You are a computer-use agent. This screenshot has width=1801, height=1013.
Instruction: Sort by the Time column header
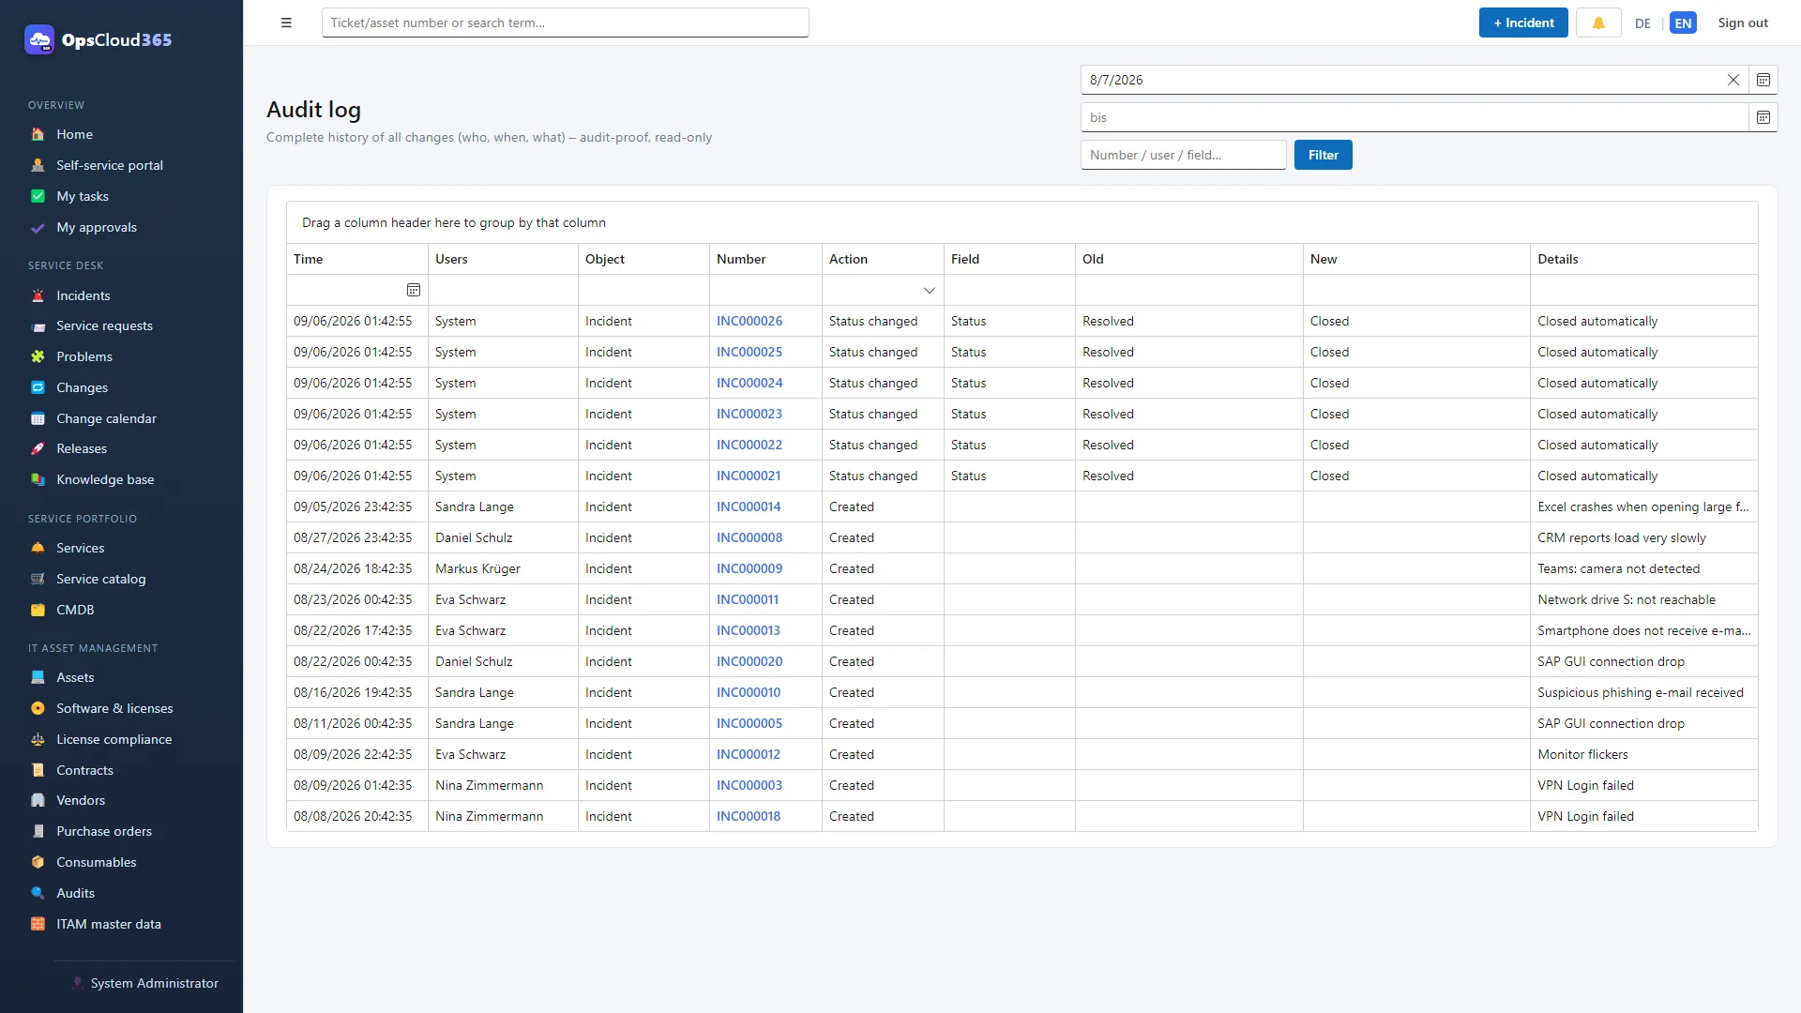[356, 259]
